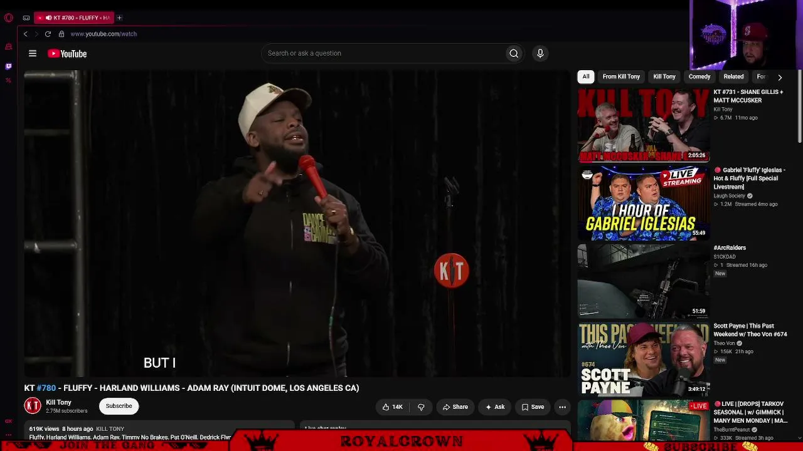This screenshot has width=803, height=451.
Task: Click the TheBurntPeanut channel name
Action: click(731, 430)
